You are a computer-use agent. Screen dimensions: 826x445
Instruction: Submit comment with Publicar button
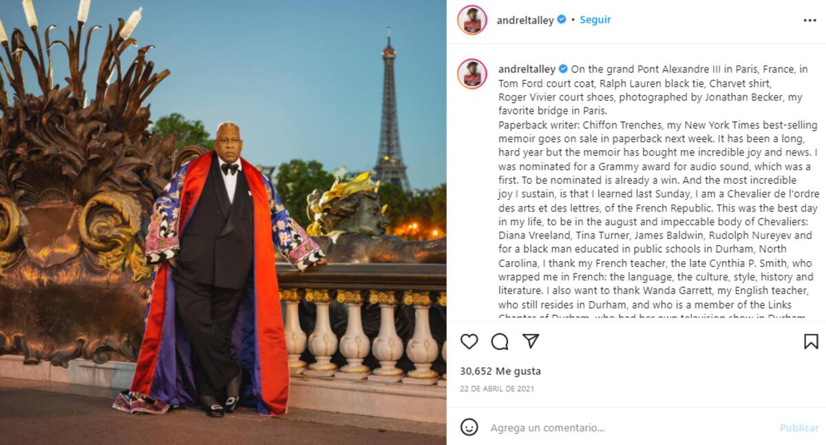[x=799, y=428]
